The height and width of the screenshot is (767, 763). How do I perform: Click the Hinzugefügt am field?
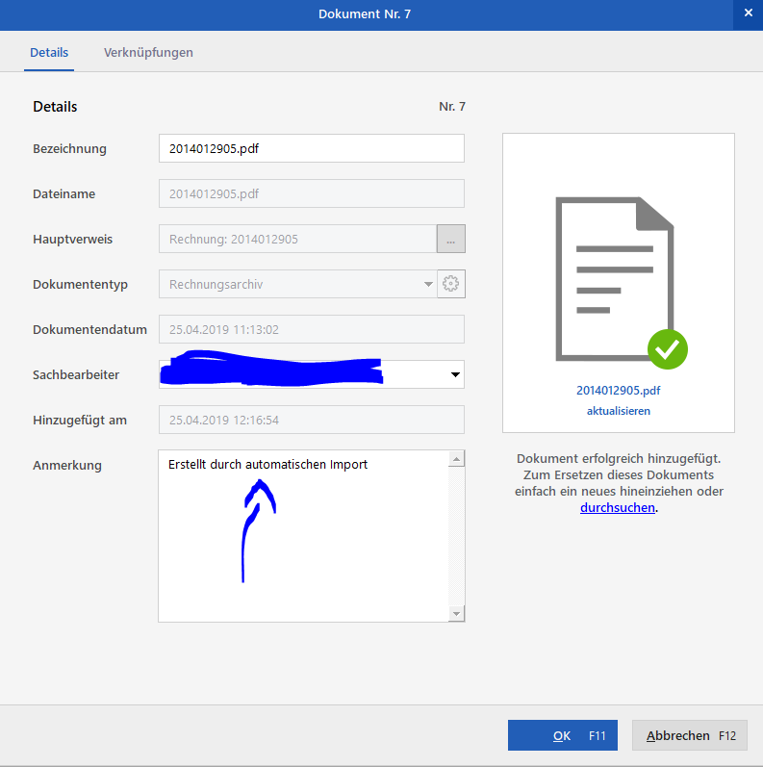click(312, 420)
